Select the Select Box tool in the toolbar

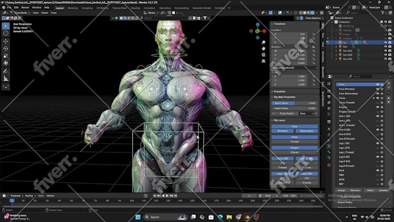(x=6, y=26)
